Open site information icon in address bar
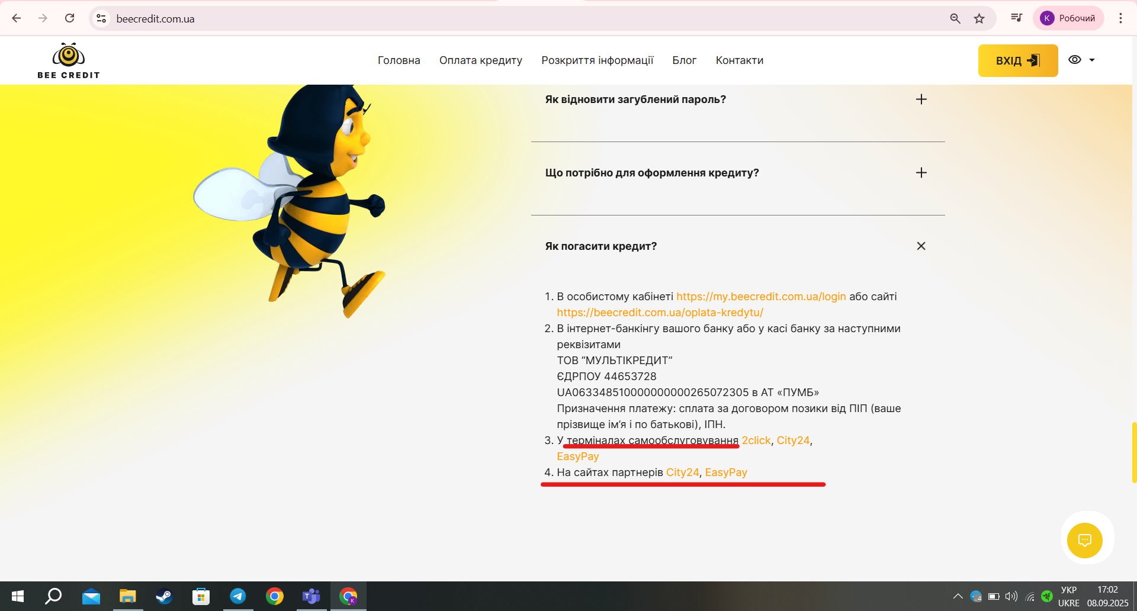The width and height of the screenshot is (1137, 611). 102,18
